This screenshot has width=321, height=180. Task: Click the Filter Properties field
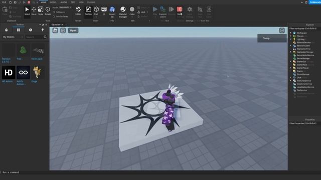(304, 123)
